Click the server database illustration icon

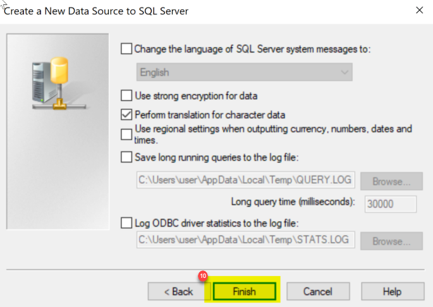(59, 83)
